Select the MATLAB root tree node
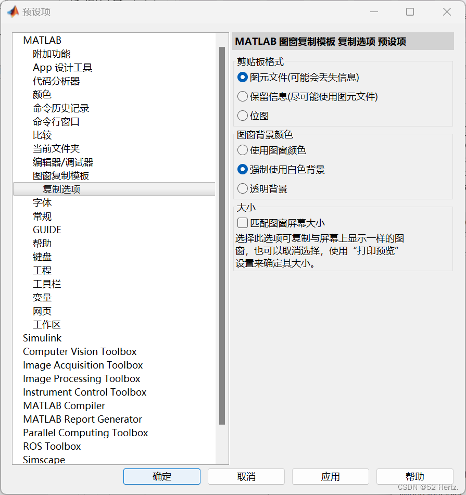This screenshot has height=495, width=466. point(42,41)
